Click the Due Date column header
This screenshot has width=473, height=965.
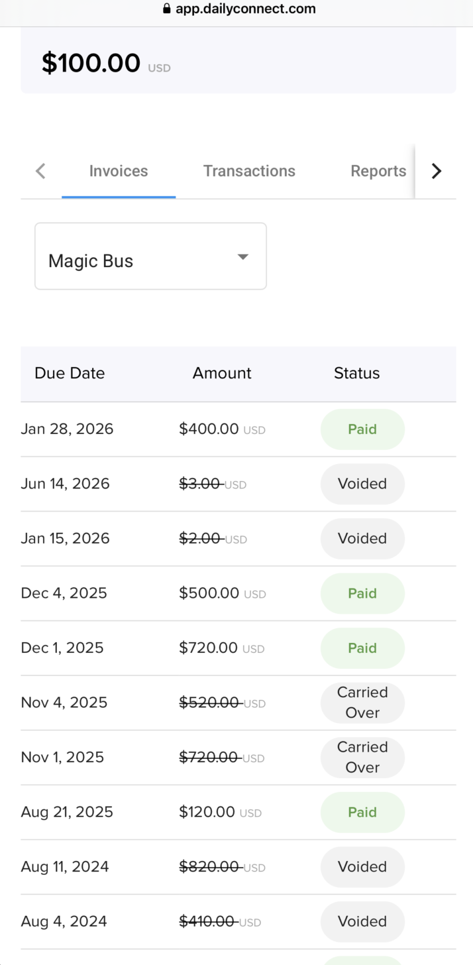(70, 373)
